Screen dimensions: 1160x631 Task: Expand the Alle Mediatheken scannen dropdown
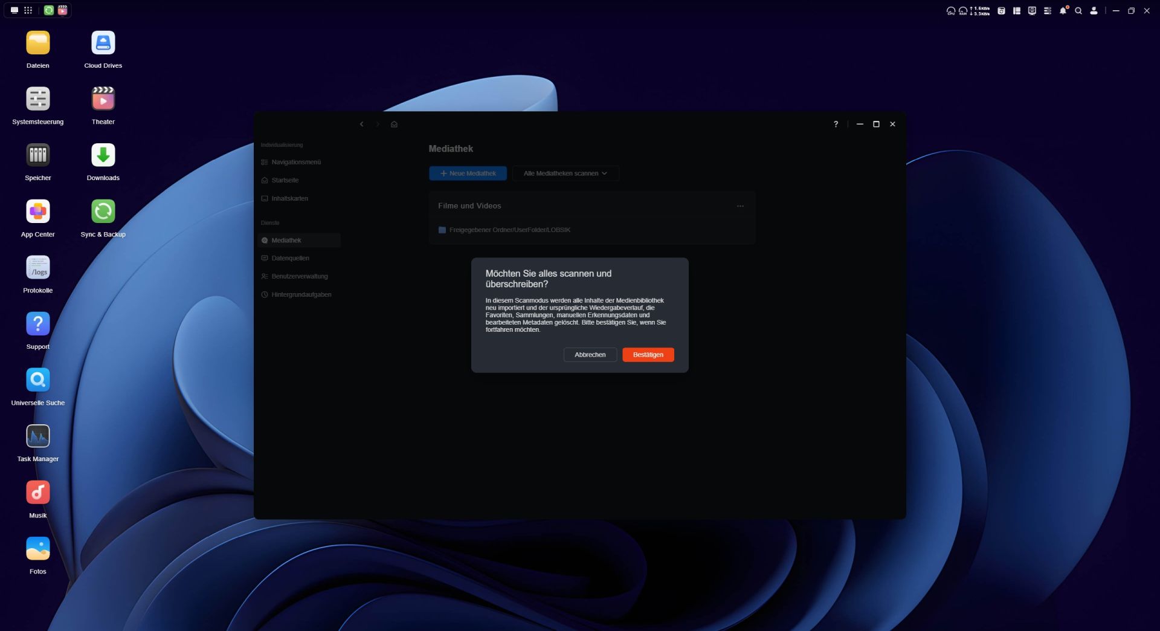pos(565,173)
